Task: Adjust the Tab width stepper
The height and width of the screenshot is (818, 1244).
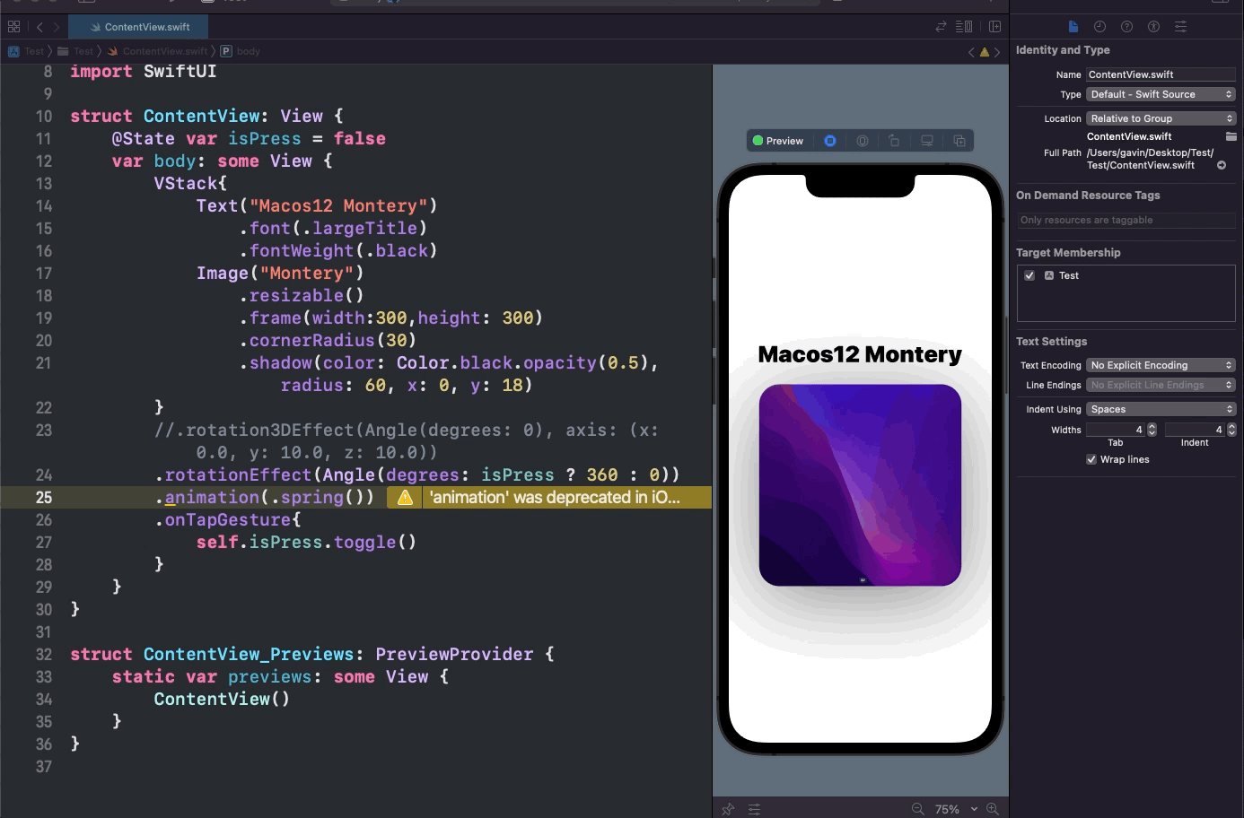Action: 1152,430
